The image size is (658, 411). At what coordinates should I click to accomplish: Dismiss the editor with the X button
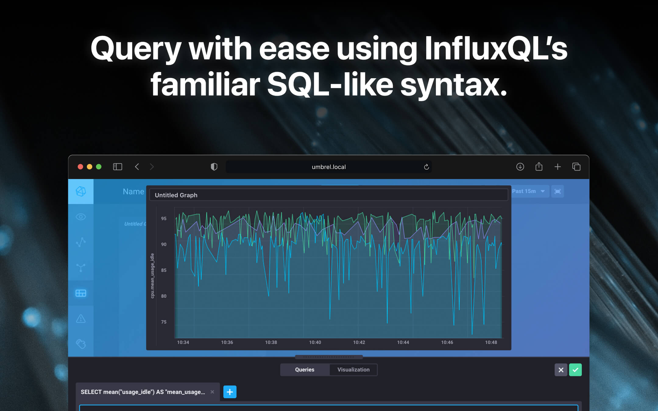pyautogui.click(x=561, y=370)
